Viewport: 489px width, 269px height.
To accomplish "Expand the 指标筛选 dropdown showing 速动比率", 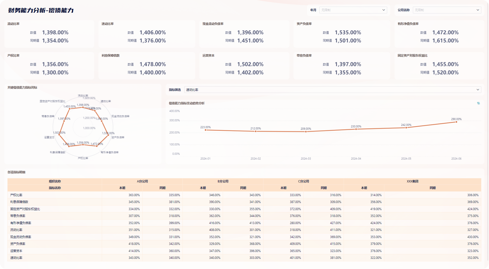I will tap(332, 90).
